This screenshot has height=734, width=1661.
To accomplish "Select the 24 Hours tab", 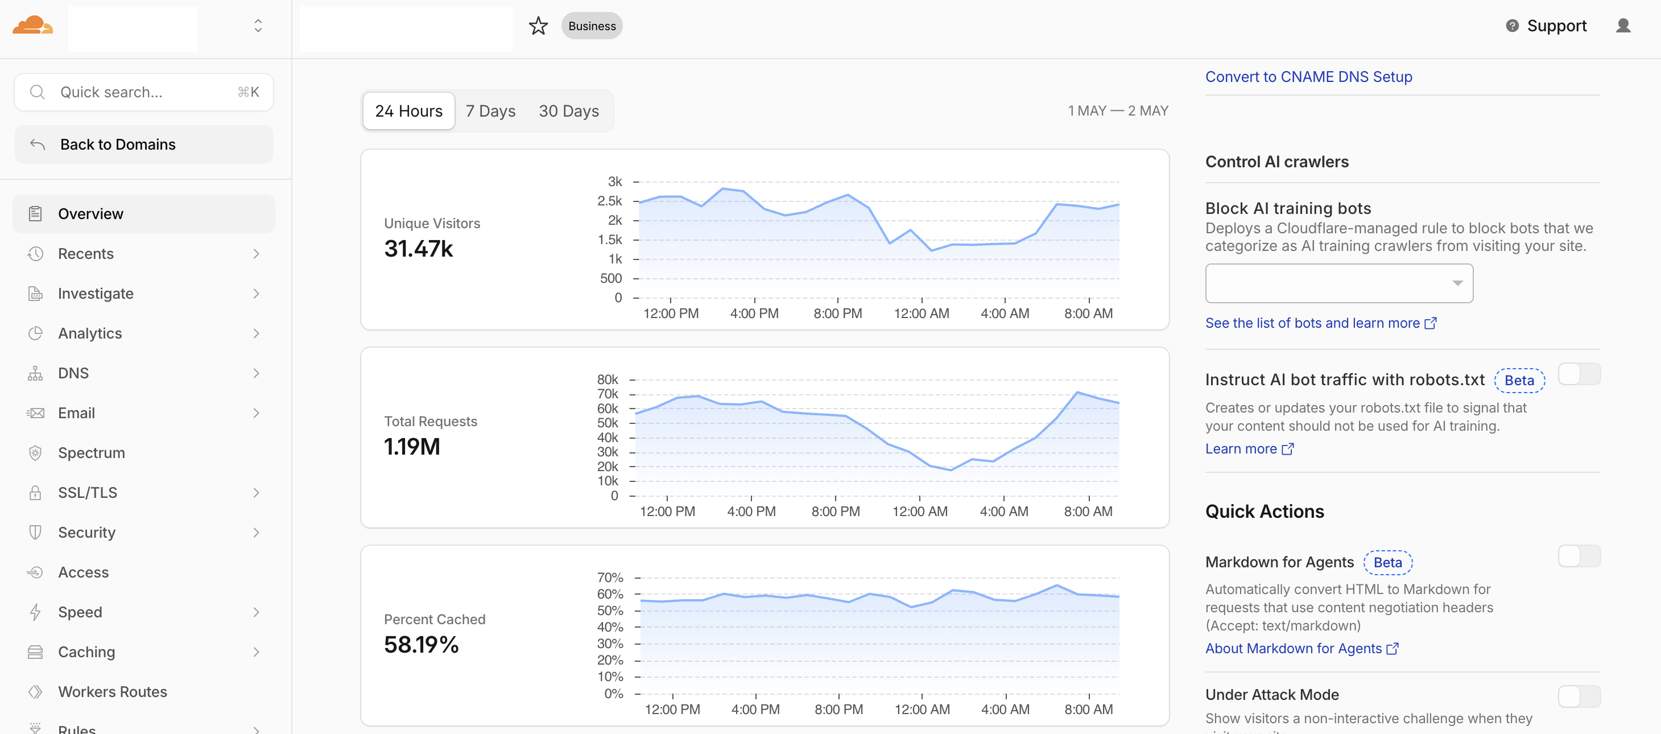I will (409, 111).
